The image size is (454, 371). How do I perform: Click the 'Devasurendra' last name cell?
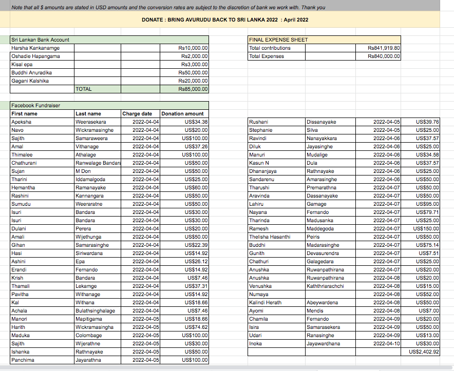point(330,253)
